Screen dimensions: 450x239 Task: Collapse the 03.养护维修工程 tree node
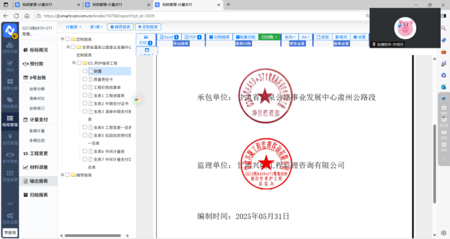tap(73, 63)
